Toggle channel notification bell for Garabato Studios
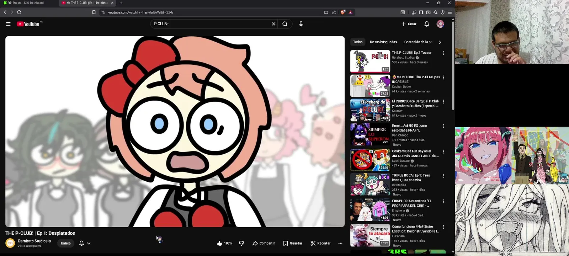The image size is (569, 256). click(81, 243)
